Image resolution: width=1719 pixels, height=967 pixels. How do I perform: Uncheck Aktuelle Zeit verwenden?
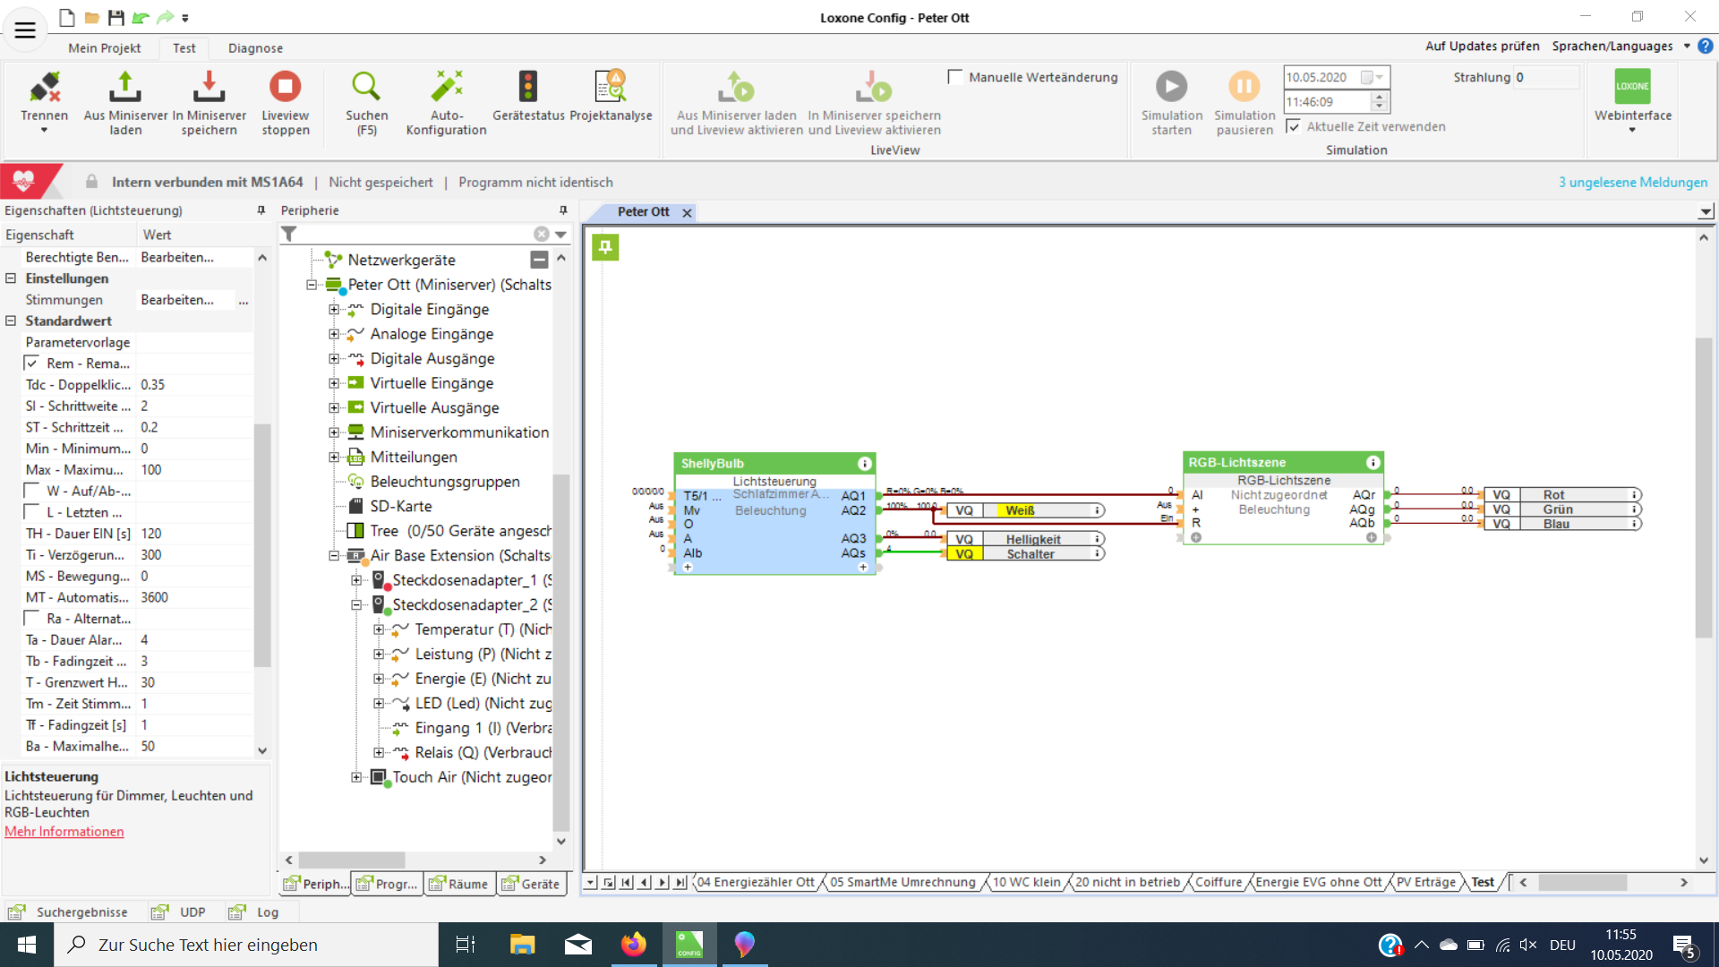tap(1293, 126)
